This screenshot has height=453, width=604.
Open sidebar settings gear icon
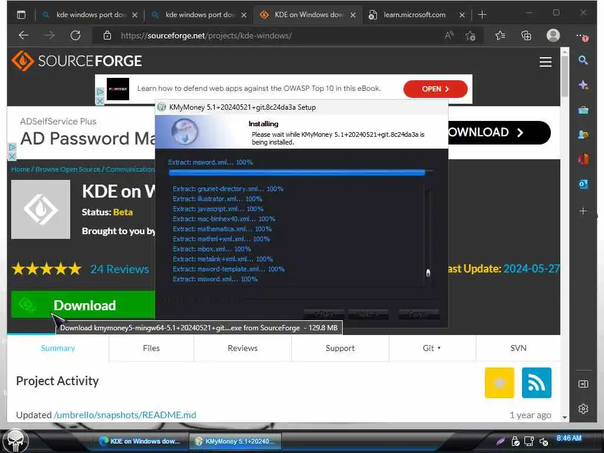583,409
